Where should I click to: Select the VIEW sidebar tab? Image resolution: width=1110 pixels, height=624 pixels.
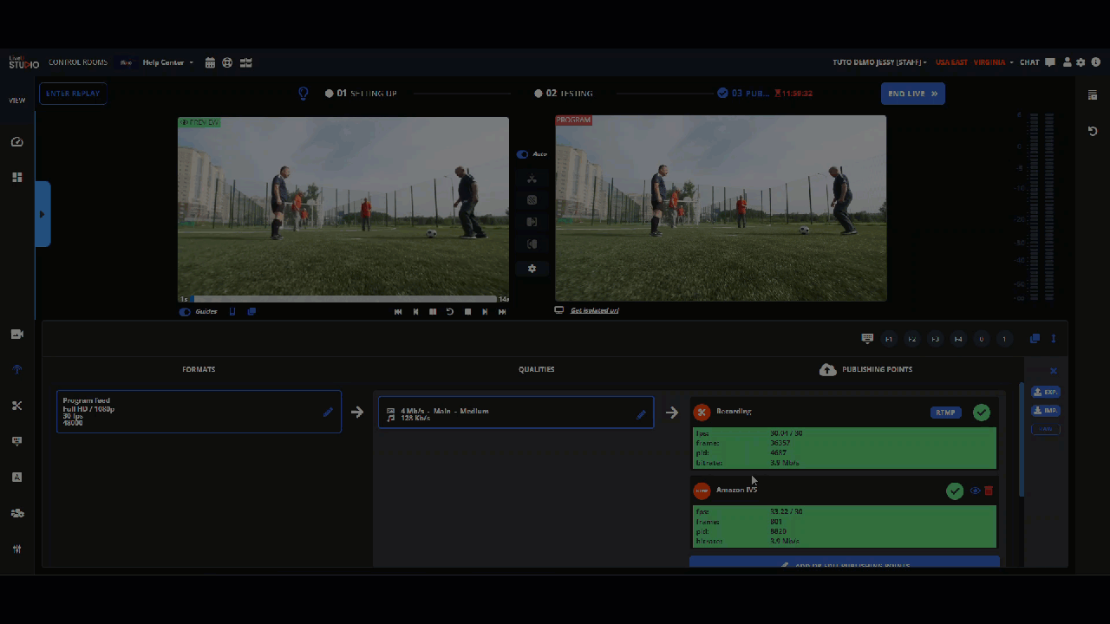(x=17, y=101)
